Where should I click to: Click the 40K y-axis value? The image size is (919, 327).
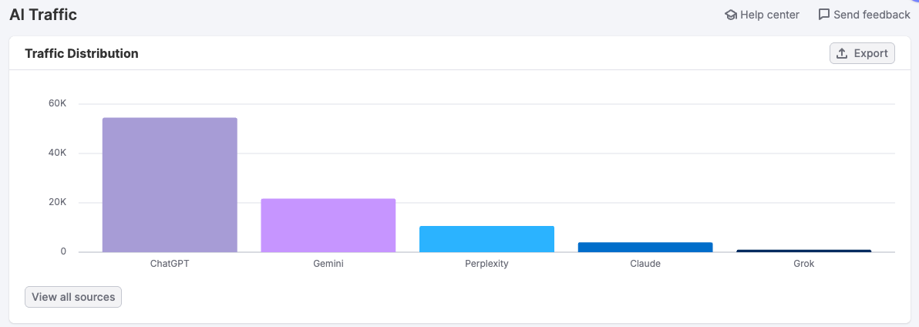point(57,153)
